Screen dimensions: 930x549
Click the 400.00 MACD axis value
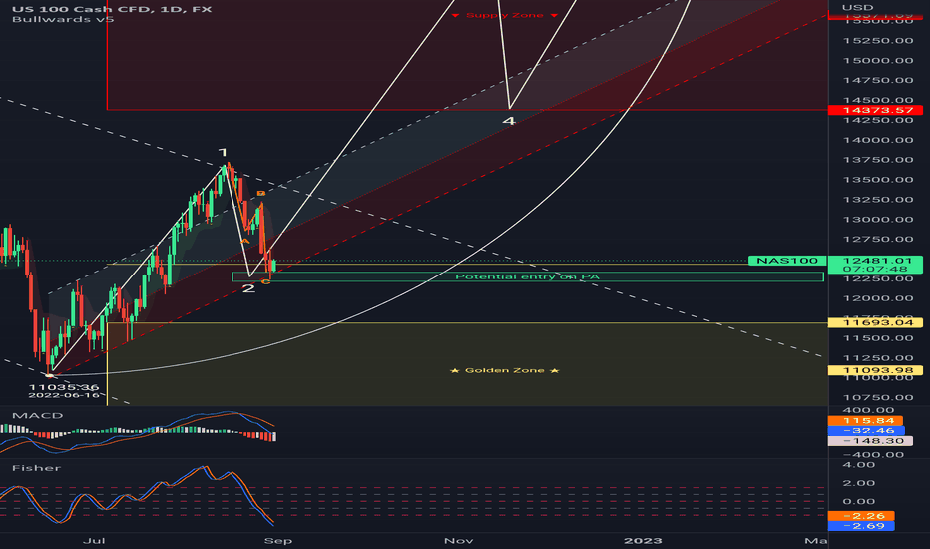pos(868,410)
